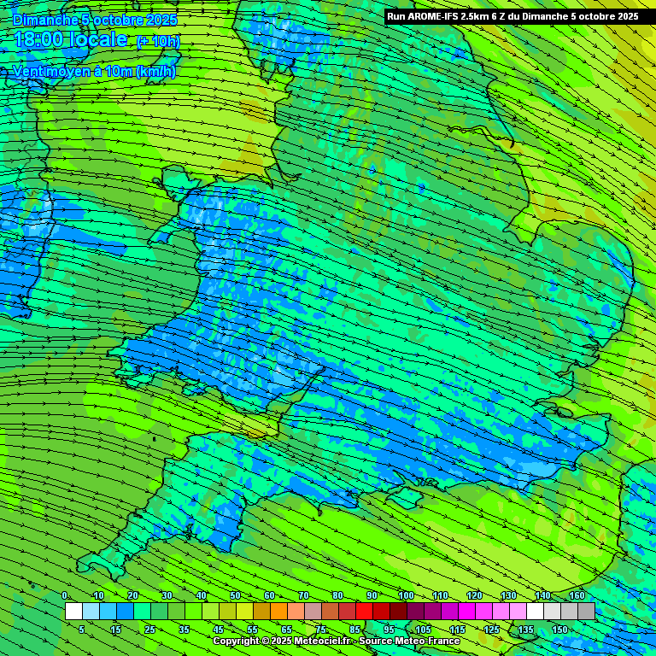Click the Run AROME-IFS 2.5km header banner
Image resolution: width=656 pixels, height=656 pixels.
point(512,15)
